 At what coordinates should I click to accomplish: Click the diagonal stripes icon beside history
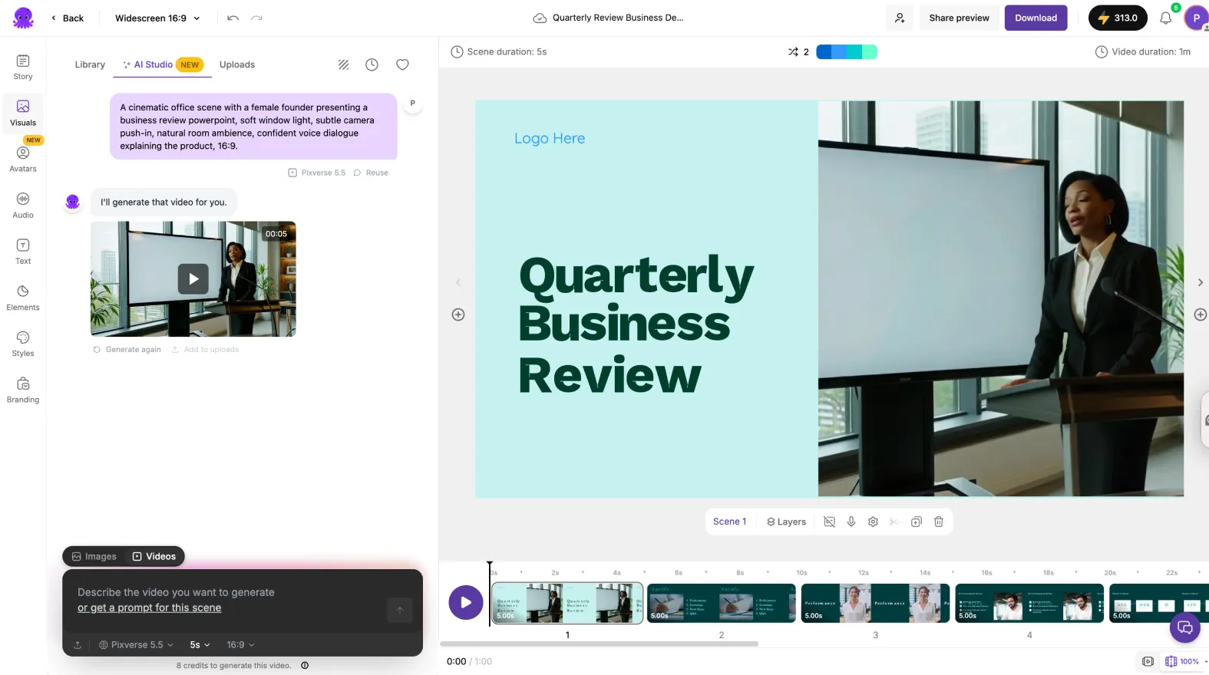click(x=343, y=64)
